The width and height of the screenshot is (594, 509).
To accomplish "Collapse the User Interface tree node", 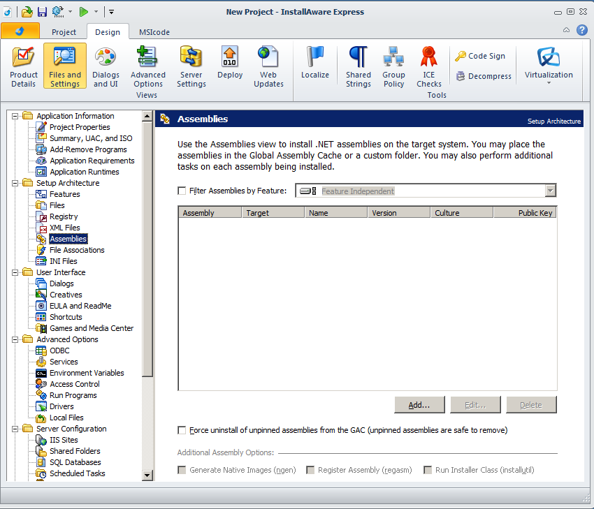I will click(x=15, y=272).
